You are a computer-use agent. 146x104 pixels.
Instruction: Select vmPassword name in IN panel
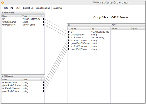click(x=77, y=37)
